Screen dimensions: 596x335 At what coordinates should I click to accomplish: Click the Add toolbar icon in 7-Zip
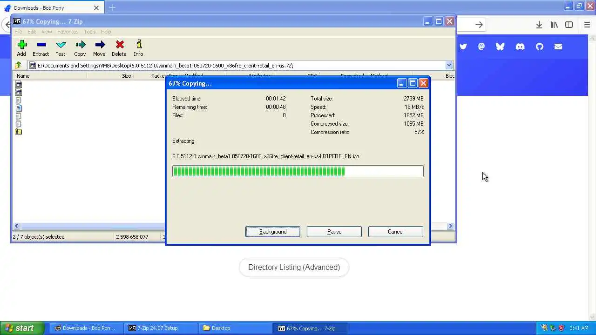[x=22, y=45]
